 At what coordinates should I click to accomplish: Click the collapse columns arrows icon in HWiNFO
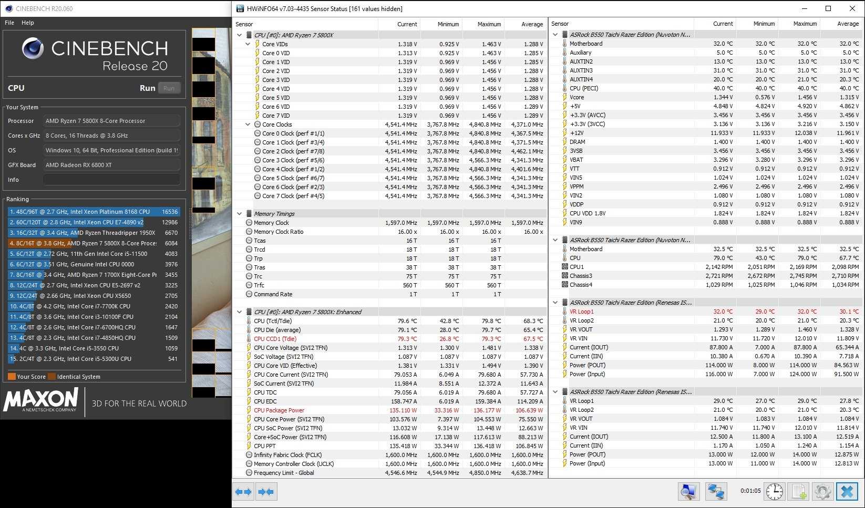coord(266,492)
